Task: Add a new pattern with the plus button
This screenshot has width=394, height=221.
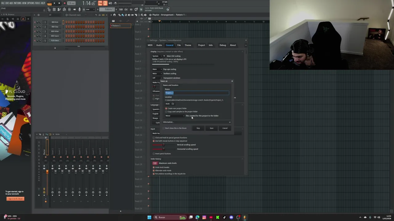Action: [116, 10]
